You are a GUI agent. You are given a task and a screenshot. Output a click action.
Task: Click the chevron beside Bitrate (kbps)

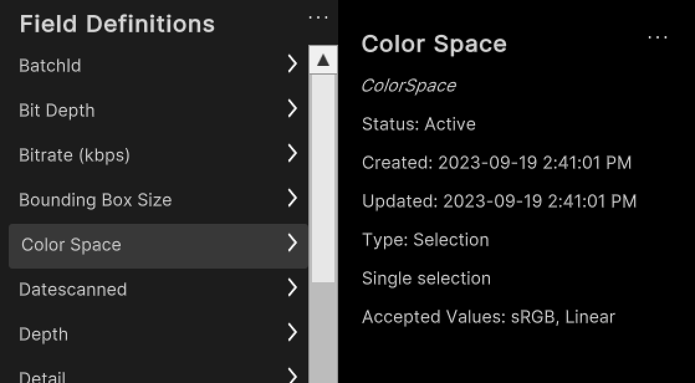[x=292, y=154]
